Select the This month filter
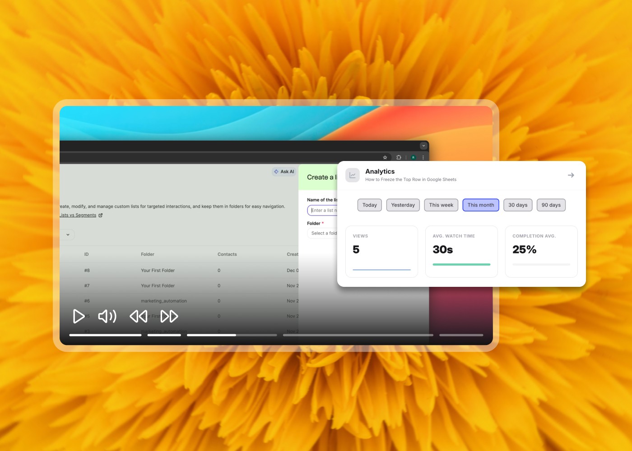This screenshot has width=632, height=451. pos(481,205)
